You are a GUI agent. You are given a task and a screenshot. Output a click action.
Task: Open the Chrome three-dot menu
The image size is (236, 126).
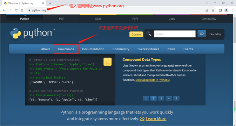tap(232, 10)
